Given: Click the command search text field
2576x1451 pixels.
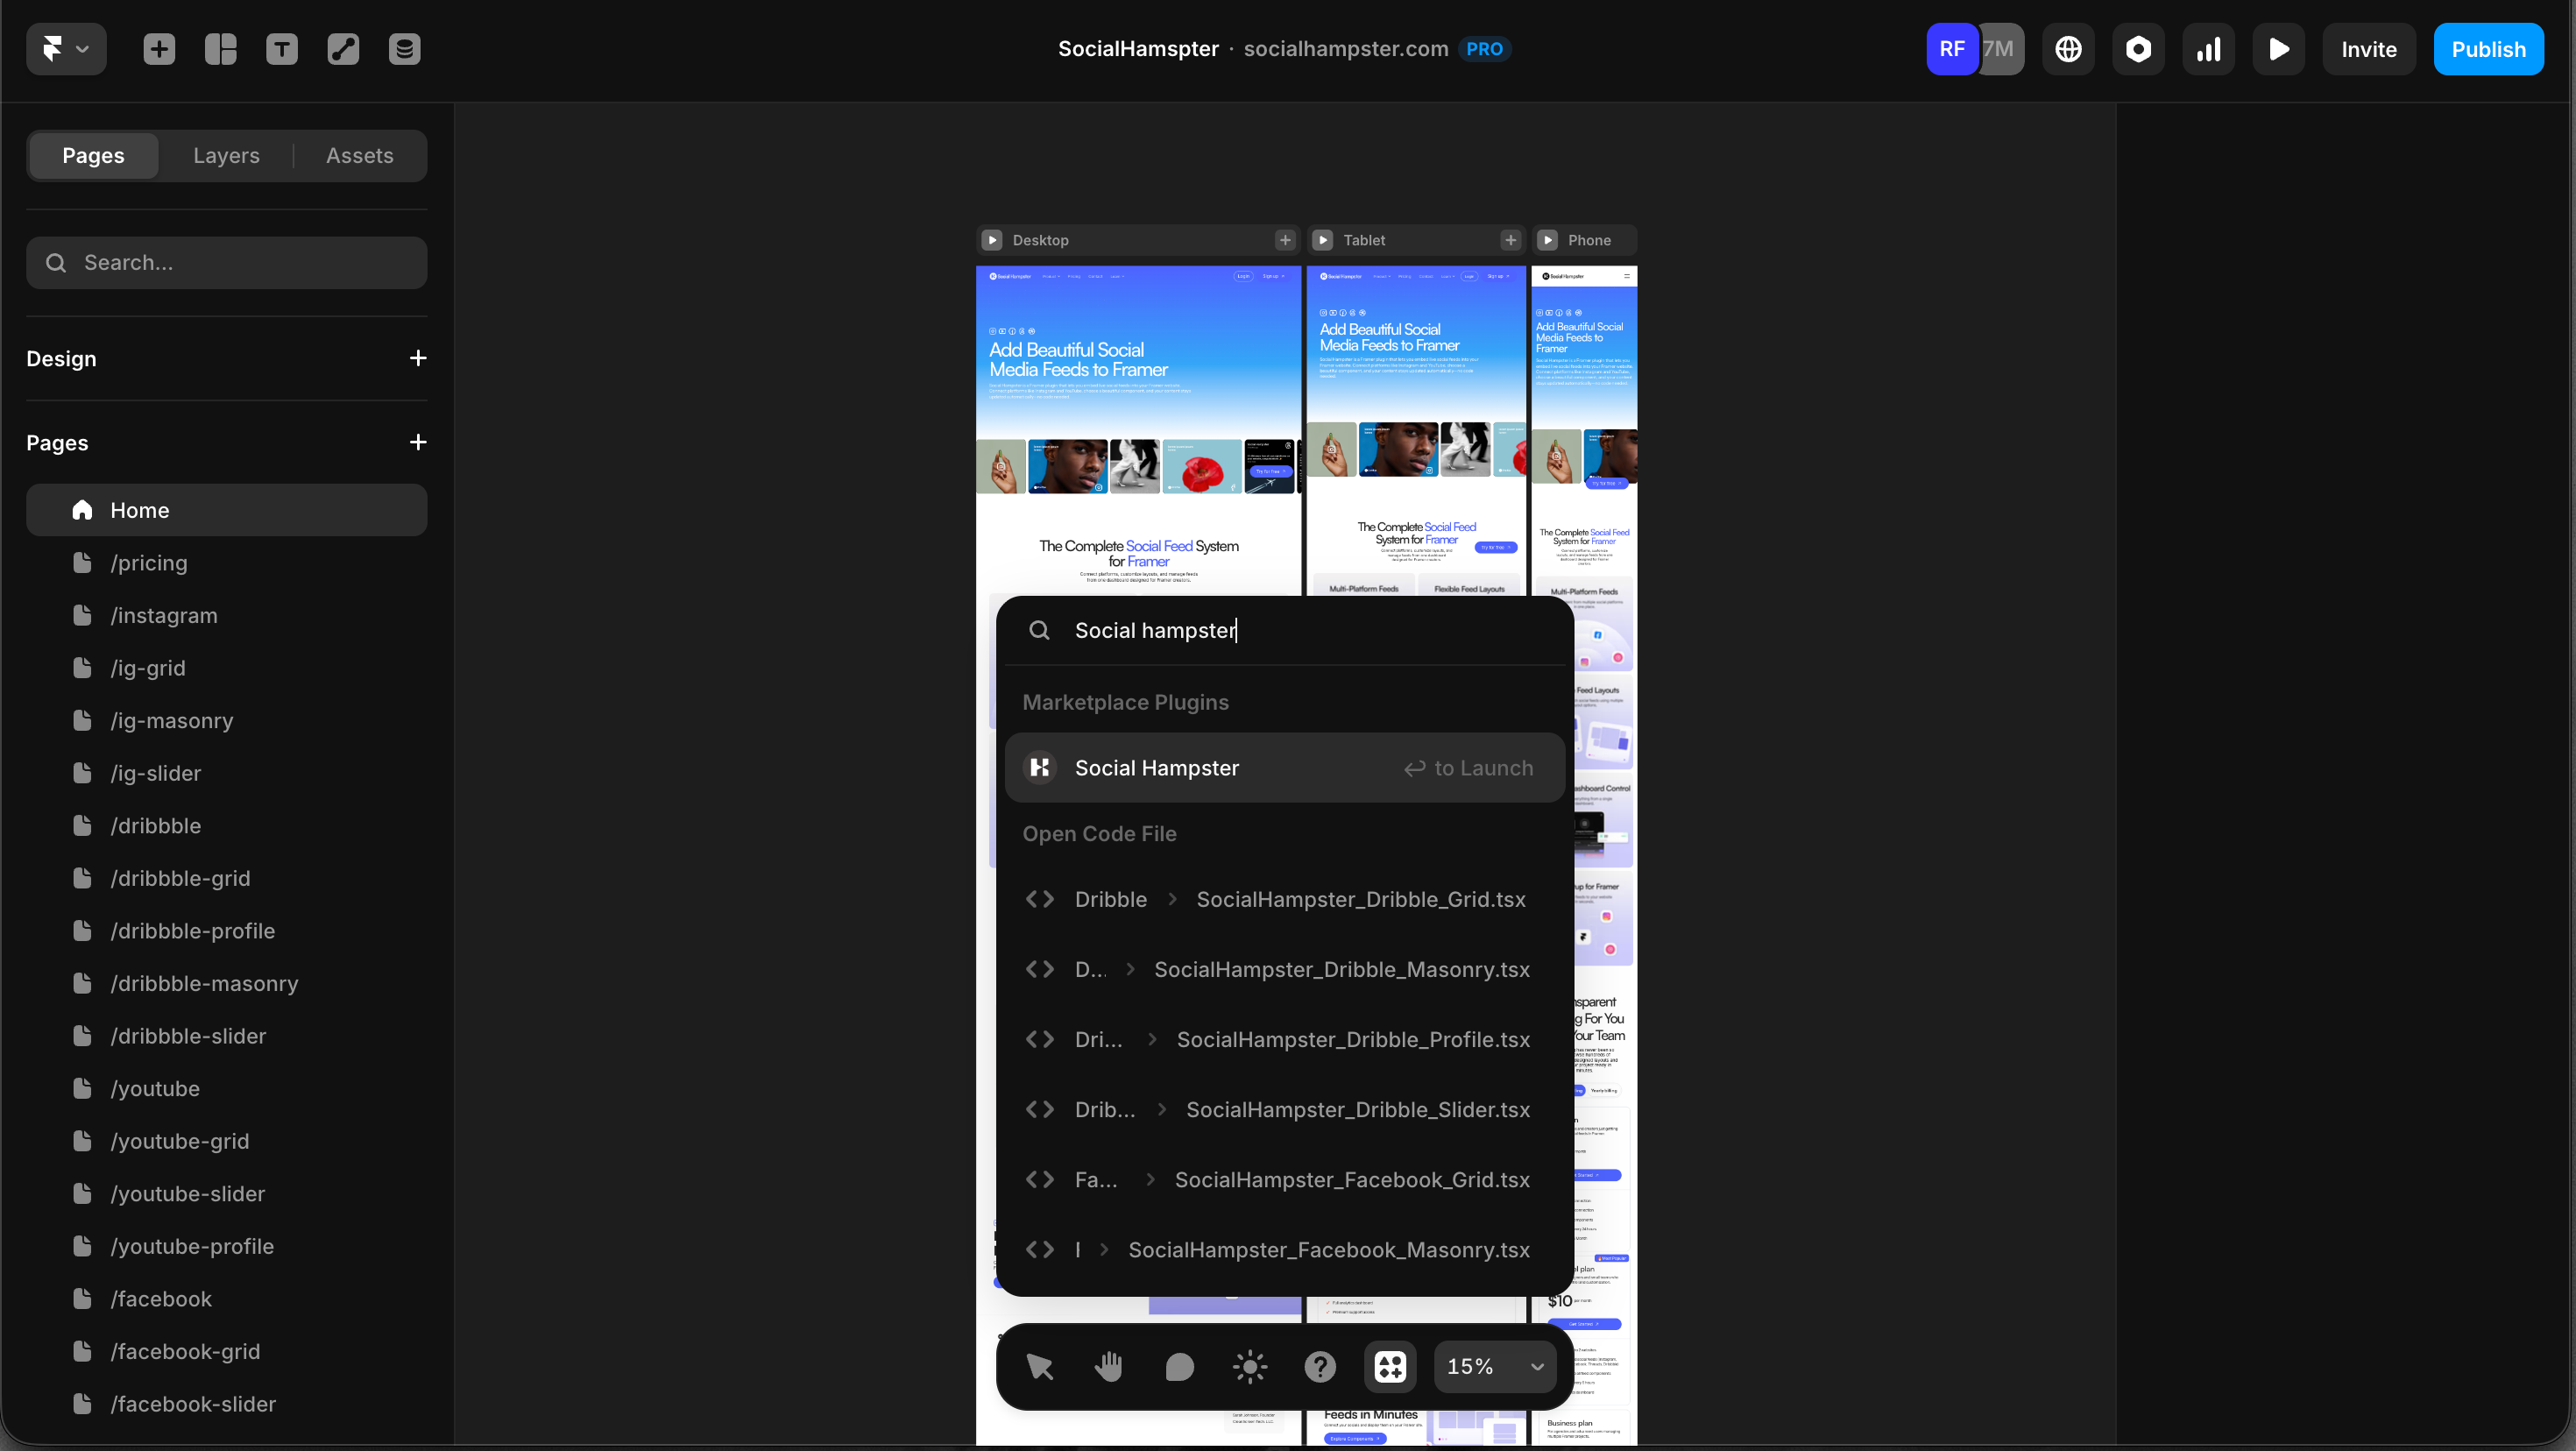Looking at the screenshot, I should click(x=1285, y=630).
